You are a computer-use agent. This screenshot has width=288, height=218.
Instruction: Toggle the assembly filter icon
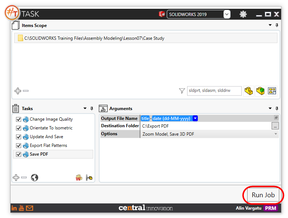tap(260, 91)
